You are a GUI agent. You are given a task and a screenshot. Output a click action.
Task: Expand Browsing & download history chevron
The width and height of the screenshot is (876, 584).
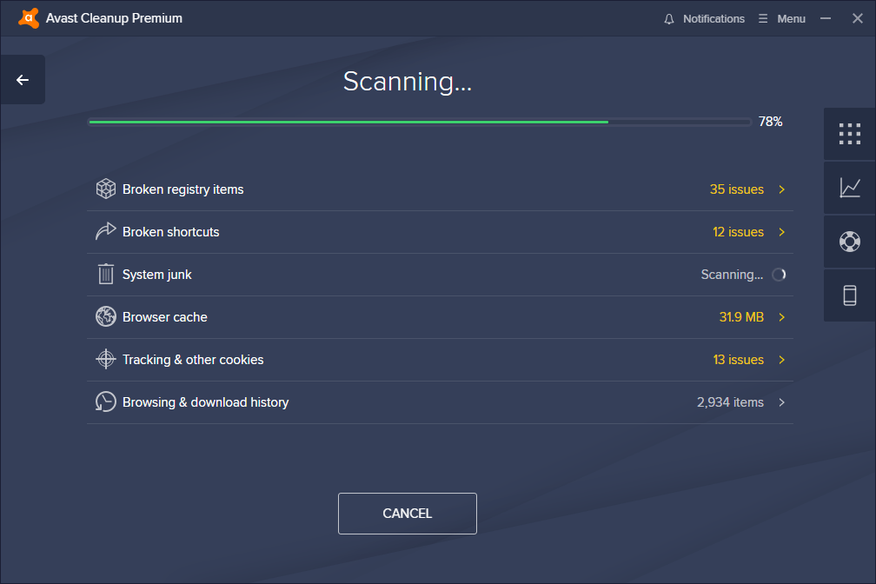(781, 402)
